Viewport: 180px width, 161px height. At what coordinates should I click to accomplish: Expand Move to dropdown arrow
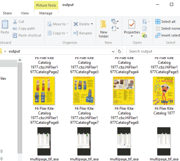(x=68, y=24)
